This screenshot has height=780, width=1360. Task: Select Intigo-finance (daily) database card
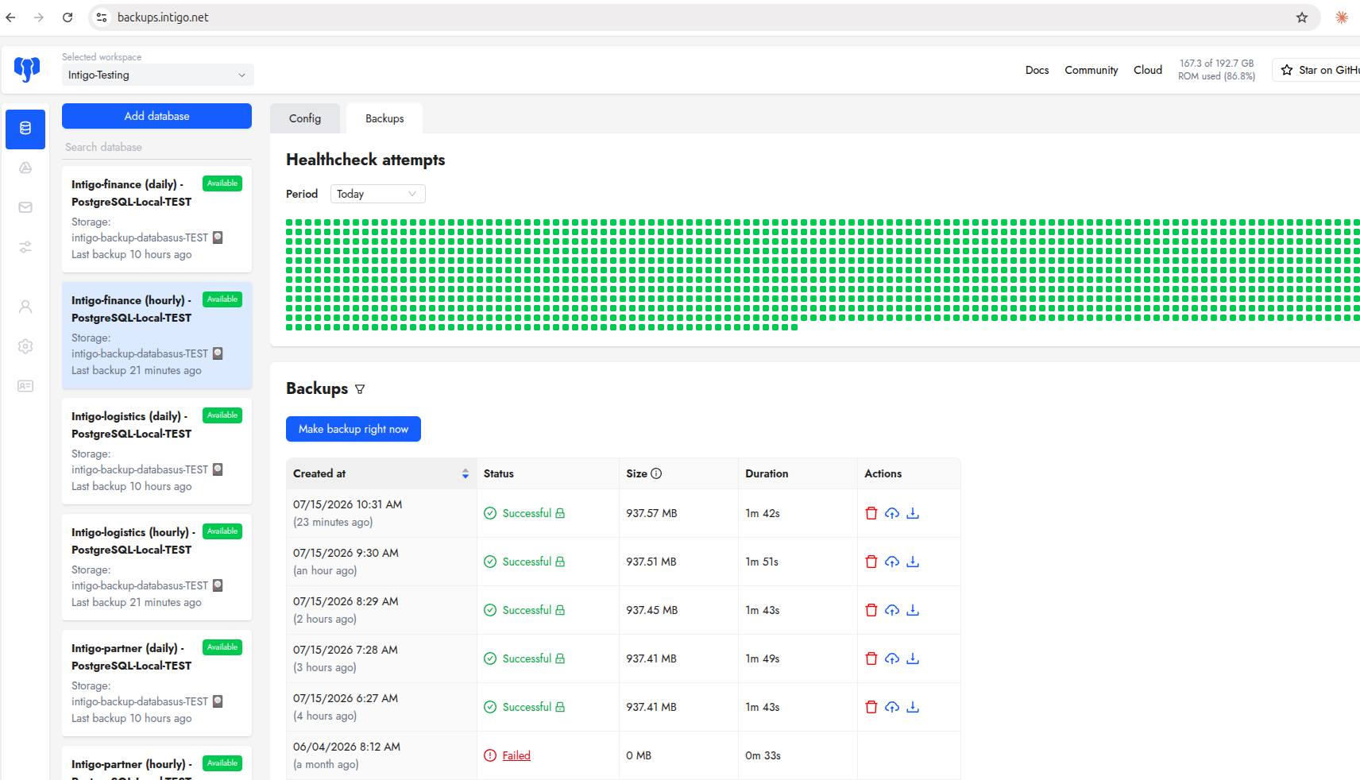(x=156, y=219)
